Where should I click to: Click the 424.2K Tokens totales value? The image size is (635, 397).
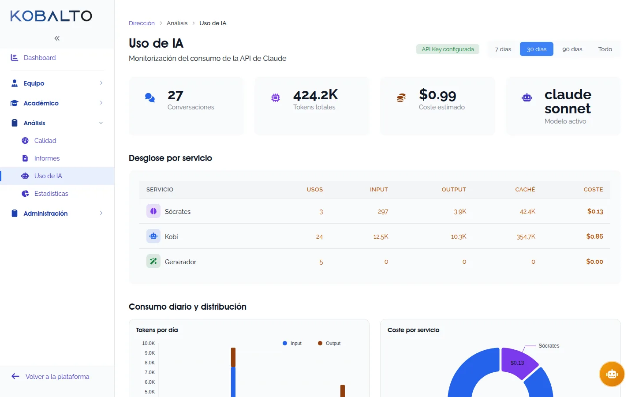coord(316,95)
